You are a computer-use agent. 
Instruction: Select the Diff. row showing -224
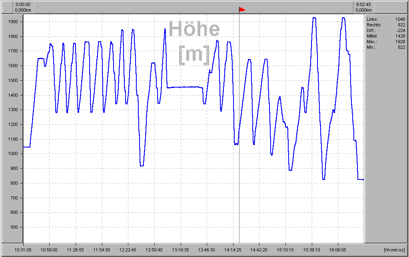click(x=386, y=30)
